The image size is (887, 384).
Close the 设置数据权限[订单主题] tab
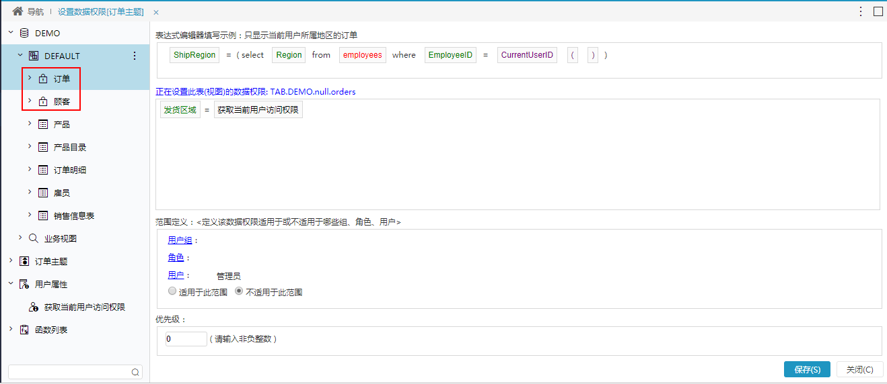pos(156,12)
